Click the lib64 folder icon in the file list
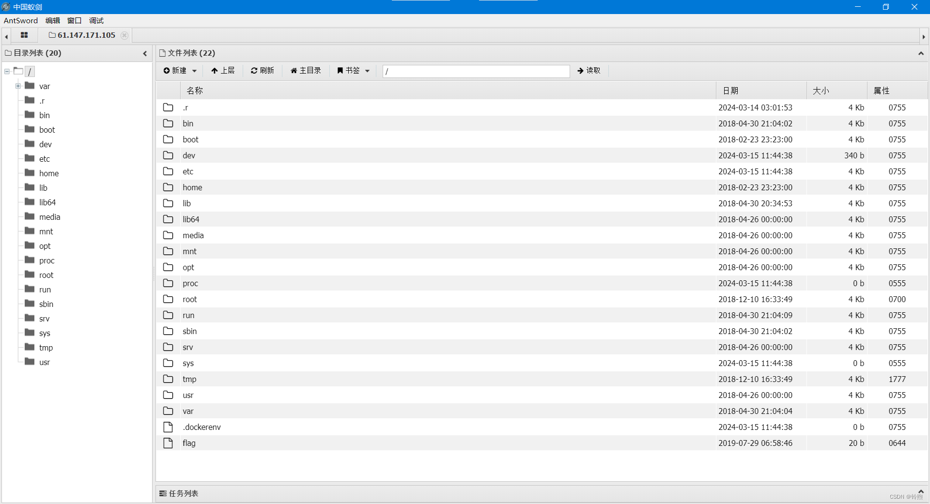The height and width of the screenshot is (504, 930). (168, 219)
